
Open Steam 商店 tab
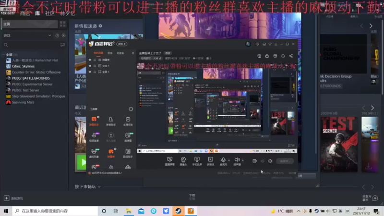[25, 13]
